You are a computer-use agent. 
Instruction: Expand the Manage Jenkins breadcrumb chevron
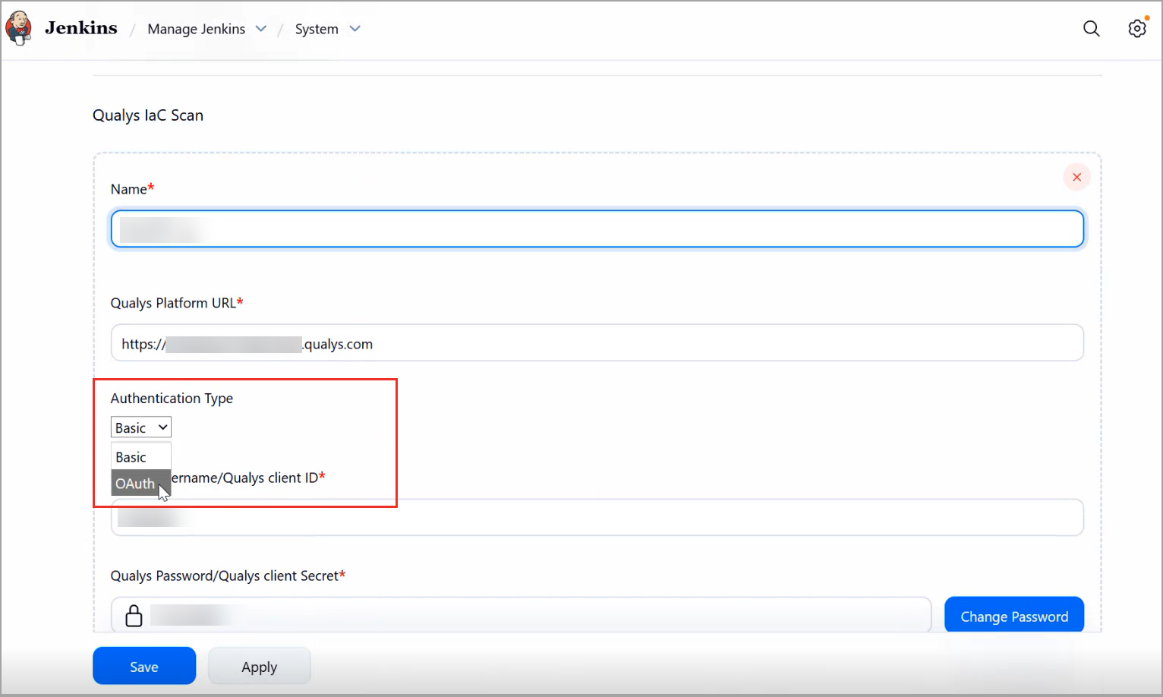click(261, 29)
